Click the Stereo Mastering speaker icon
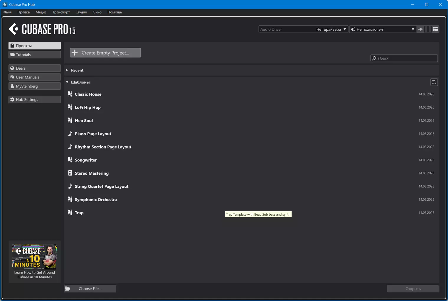This screenshot has height=301, width=448. 70,173
